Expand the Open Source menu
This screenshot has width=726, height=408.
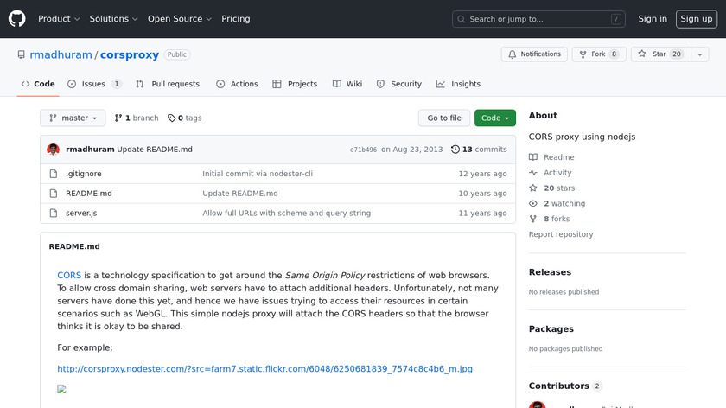tap(180, 19)
